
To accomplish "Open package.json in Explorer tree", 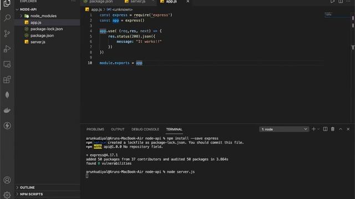I will pyautogui.click(x=47, y=35).
